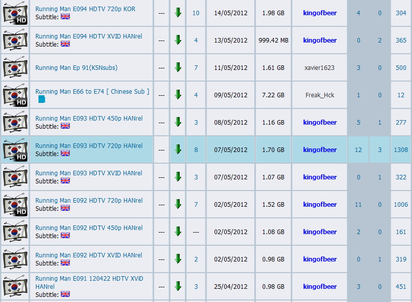
Task: Click UK flag subtitle icon under E092 HDTV 450p
Action: (x=65, y=236)
